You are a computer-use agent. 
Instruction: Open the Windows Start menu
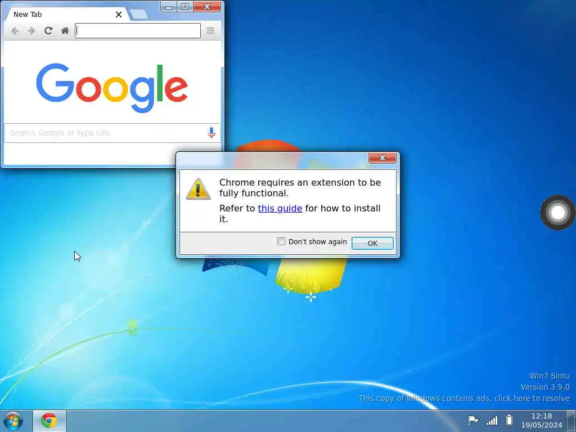tap(13, 421)
